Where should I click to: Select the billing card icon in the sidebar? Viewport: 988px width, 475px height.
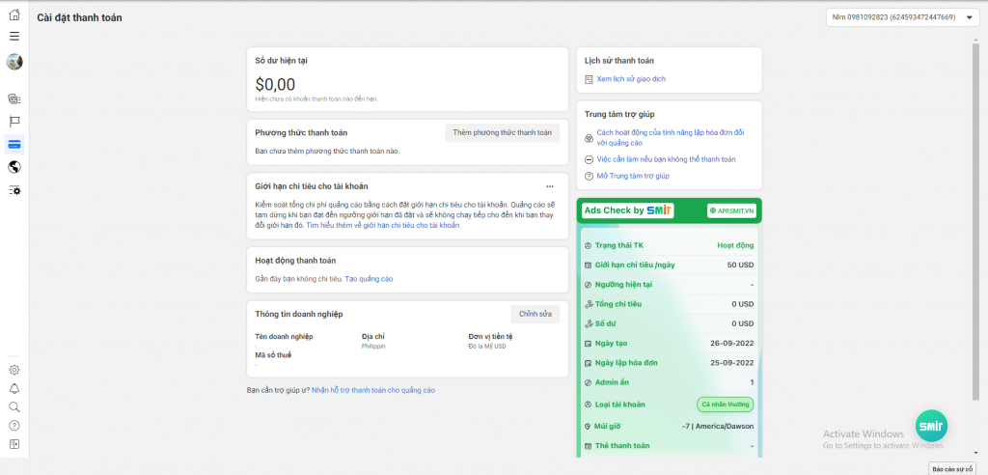[x=14, y=144]
